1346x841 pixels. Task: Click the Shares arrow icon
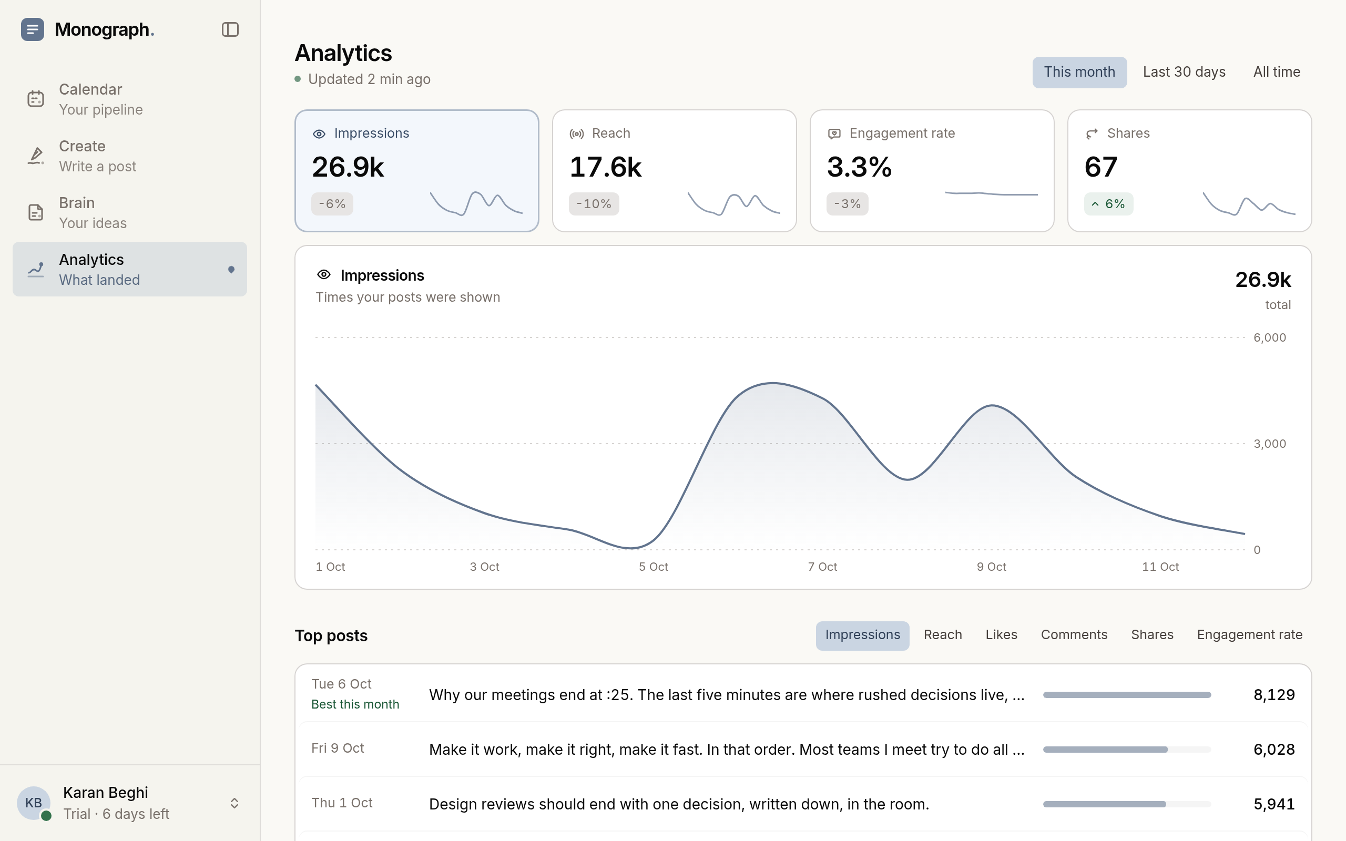tap(1092, 134)
